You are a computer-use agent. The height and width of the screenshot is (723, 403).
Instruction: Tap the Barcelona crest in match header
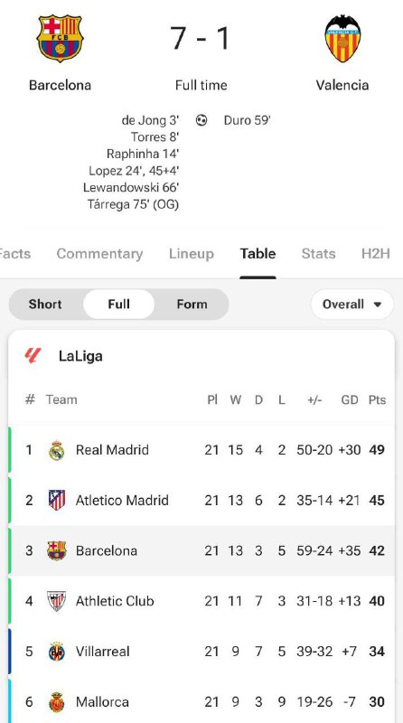coord(60,38)
